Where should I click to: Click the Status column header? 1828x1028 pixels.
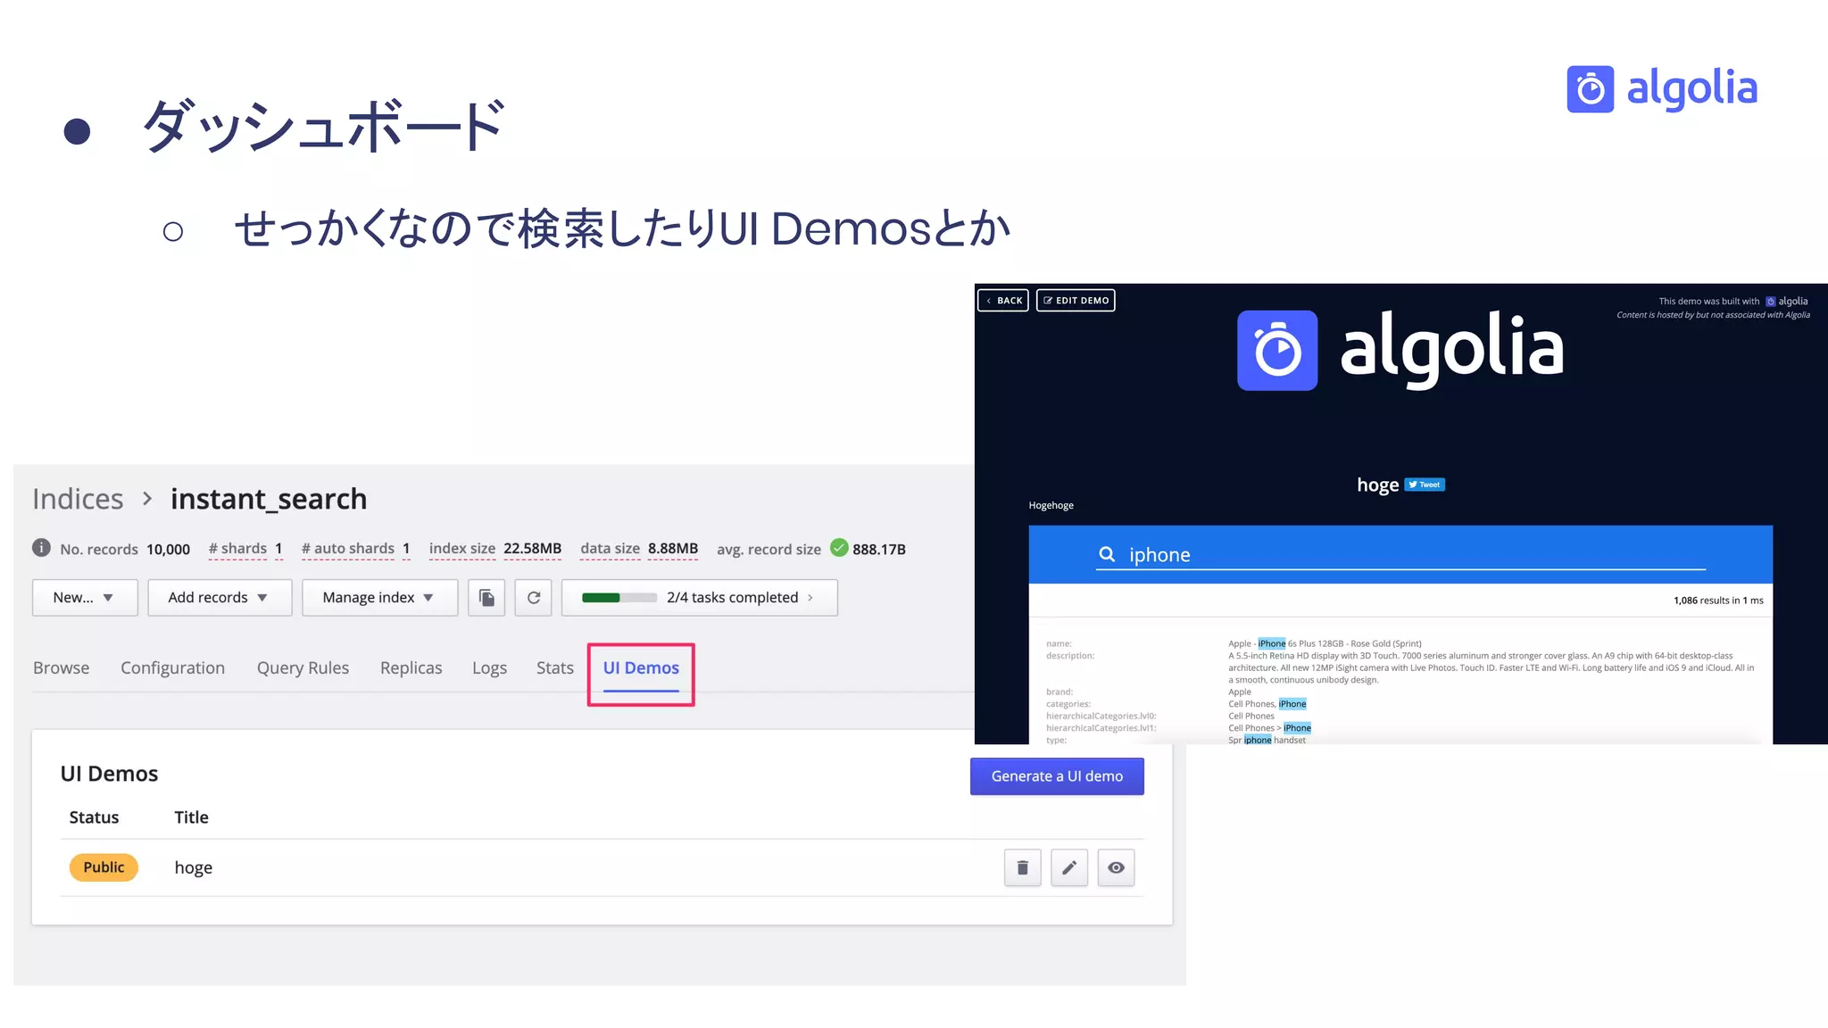(94, 817)
